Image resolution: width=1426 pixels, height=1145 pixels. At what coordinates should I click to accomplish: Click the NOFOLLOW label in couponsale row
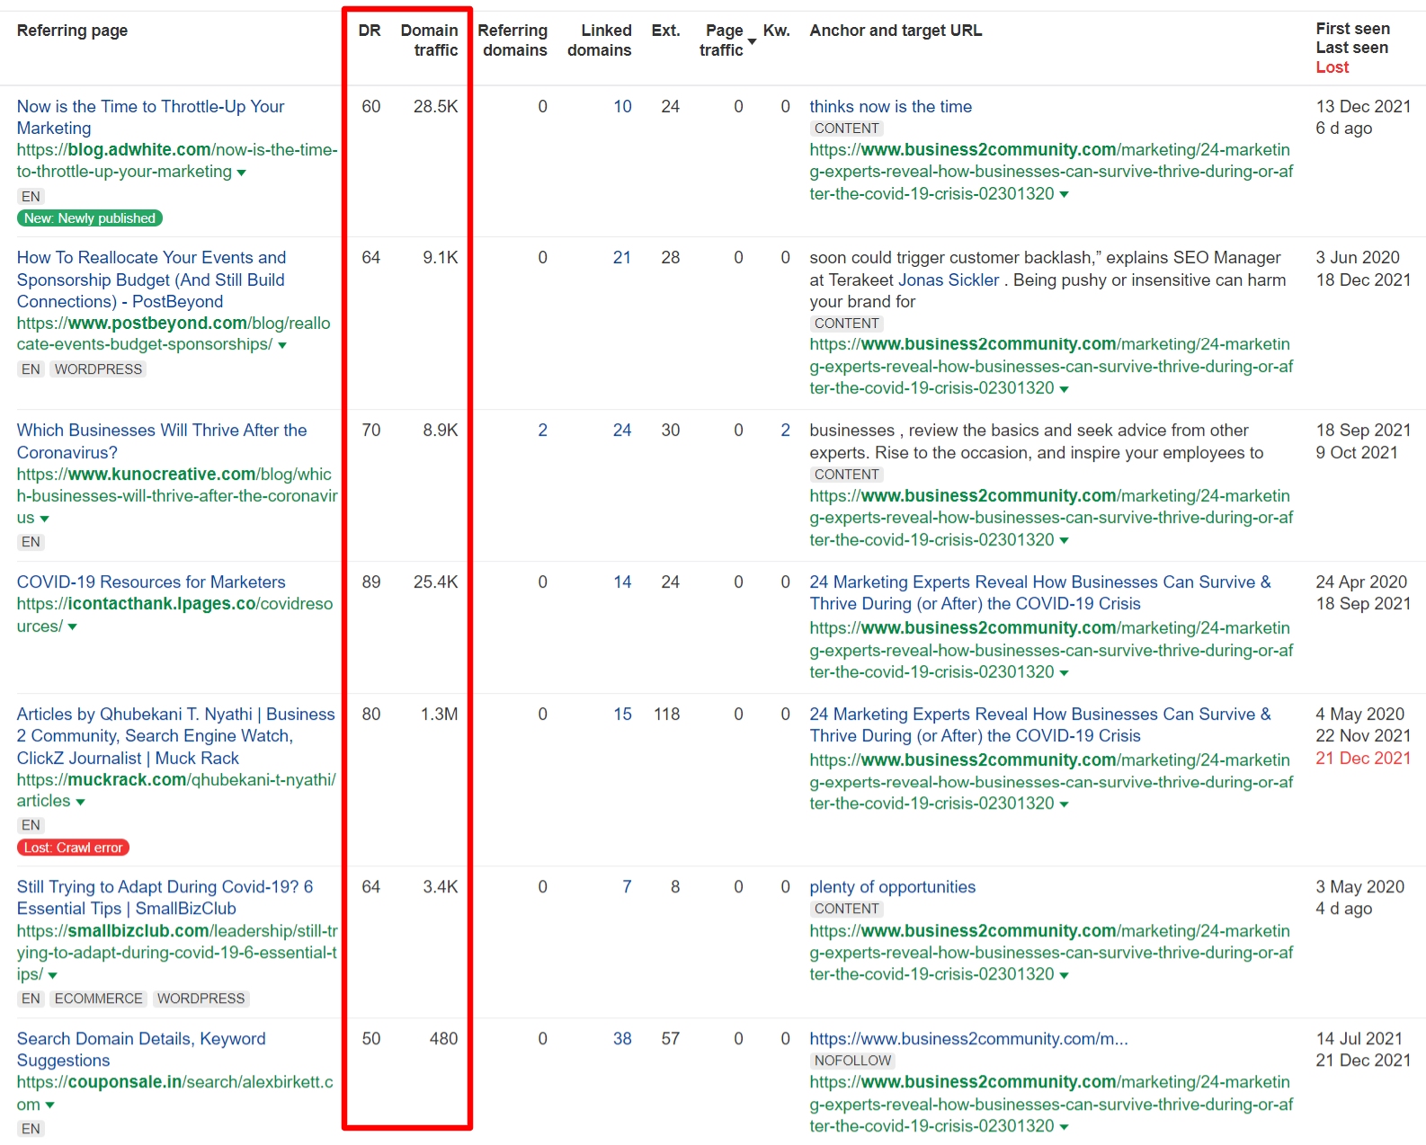coord(853,1061)
